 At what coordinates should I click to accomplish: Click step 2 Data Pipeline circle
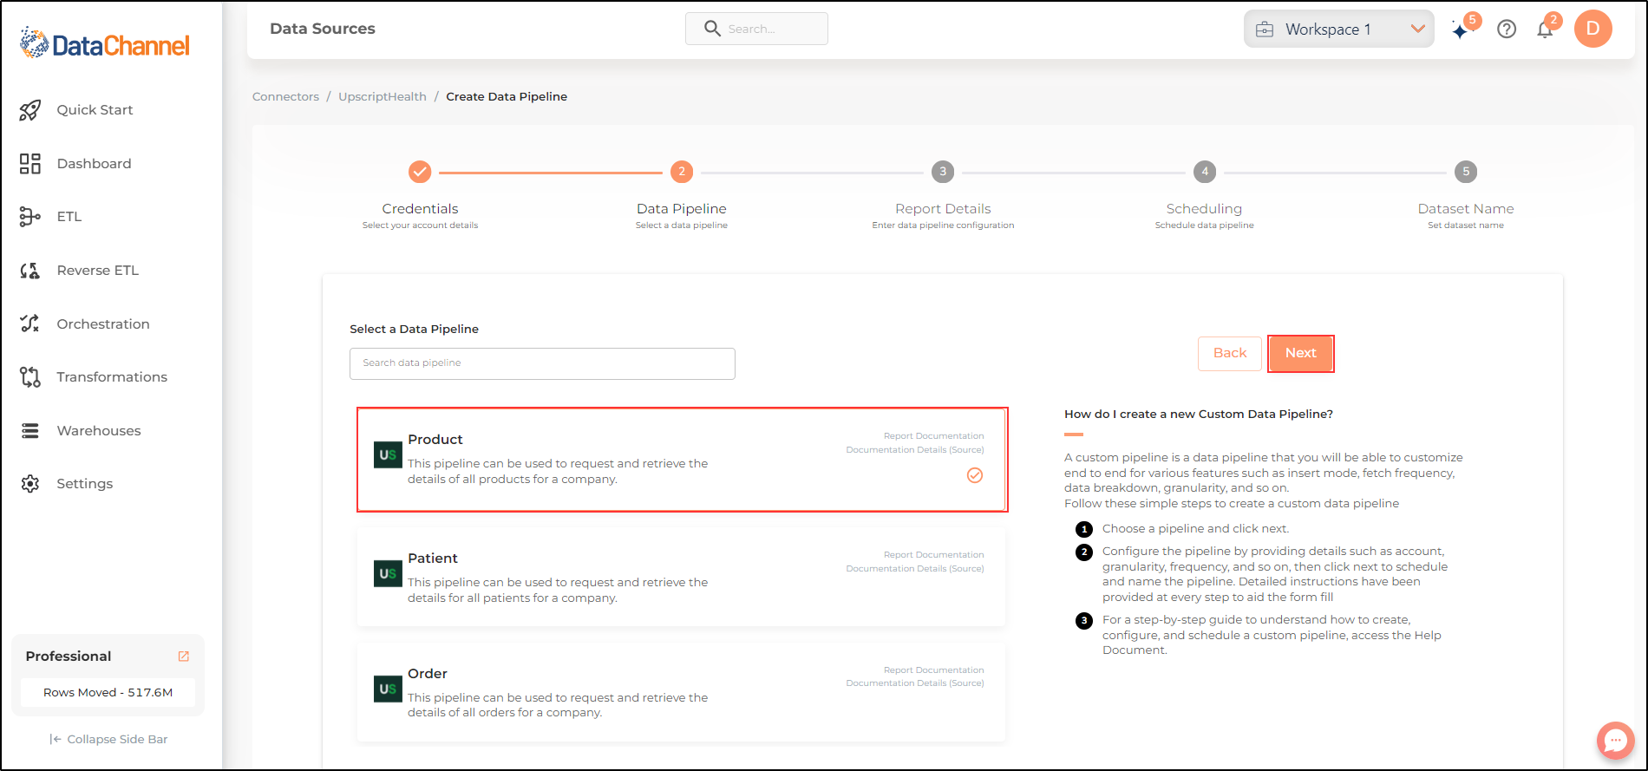[682, 172]
